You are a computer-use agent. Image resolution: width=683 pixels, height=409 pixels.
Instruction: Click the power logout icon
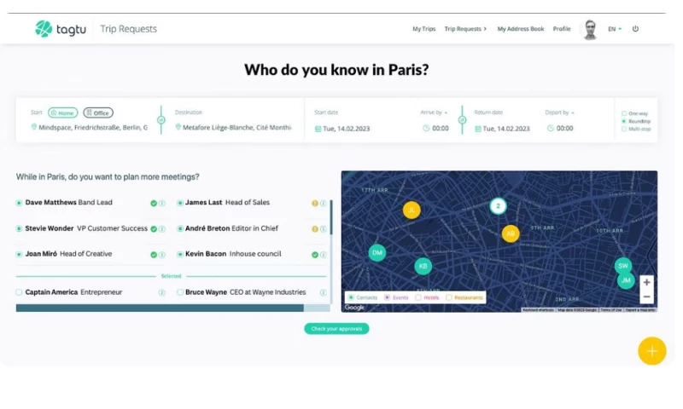(x=635, y=29)
